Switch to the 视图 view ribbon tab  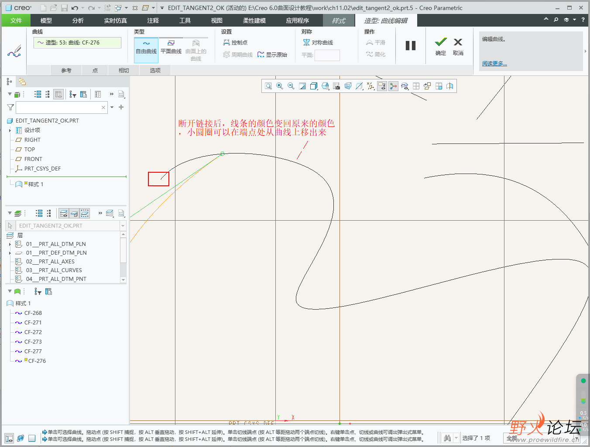tap(217, 20)
